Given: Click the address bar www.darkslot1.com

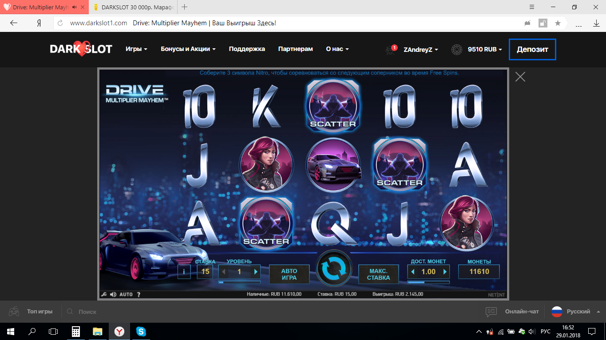Looking at the screenshot, I should coord(99,23).
